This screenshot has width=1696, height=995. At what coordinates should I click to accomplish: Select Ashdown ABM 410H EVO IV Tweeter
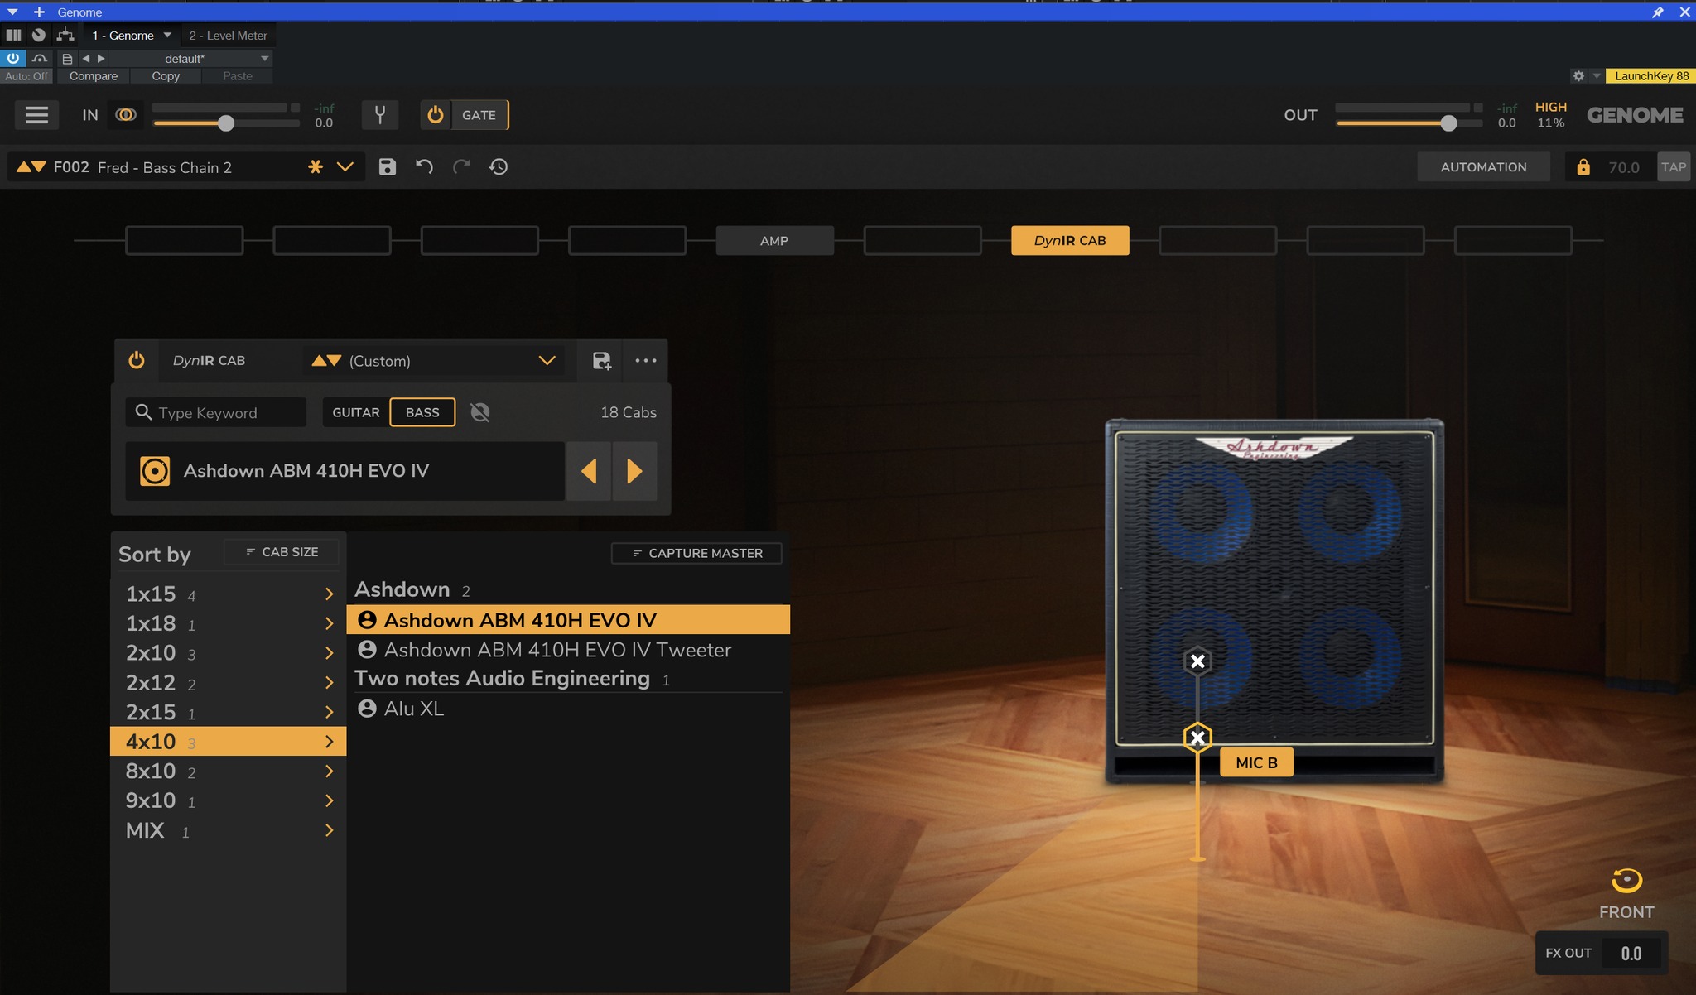[x=568, y=650]
